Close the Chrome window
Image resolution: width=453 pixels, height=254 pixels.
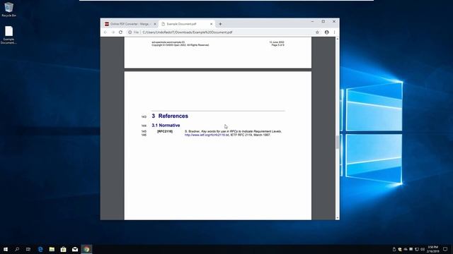pyautogui.click(x=334, y=21)
